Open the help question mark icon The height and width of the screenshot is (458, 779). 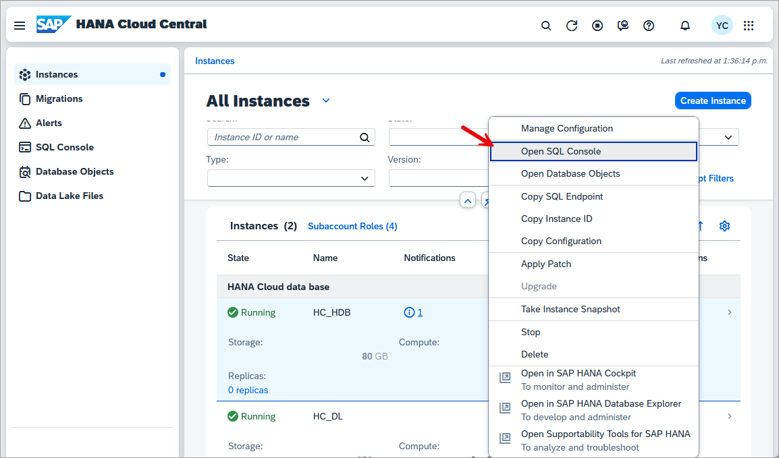[x=649, y=26]
